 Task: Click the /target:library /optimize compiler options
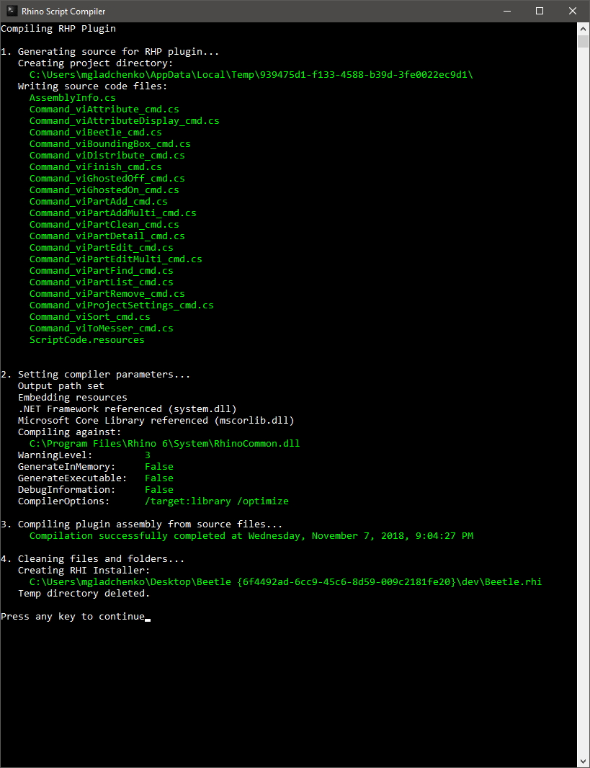pyautogui.click(x=216, y=501)
